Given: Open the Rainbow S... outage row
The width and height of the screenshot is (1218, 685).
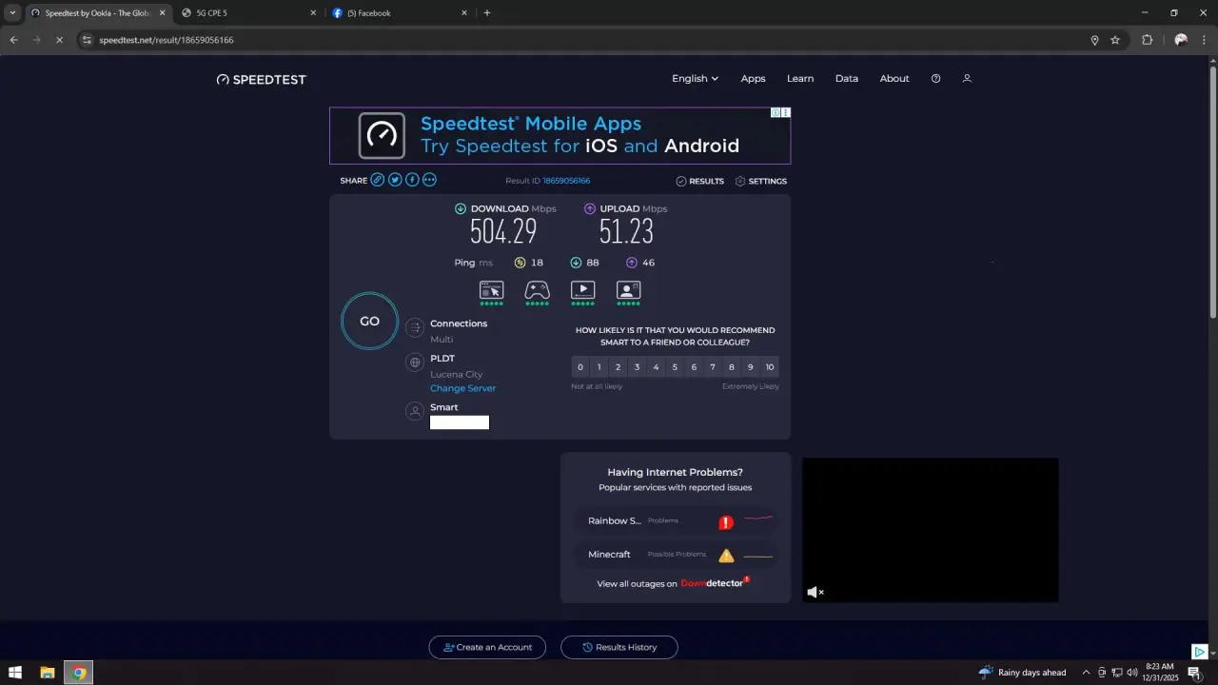Looking at the screenshot, I should (x=675, y=521).
